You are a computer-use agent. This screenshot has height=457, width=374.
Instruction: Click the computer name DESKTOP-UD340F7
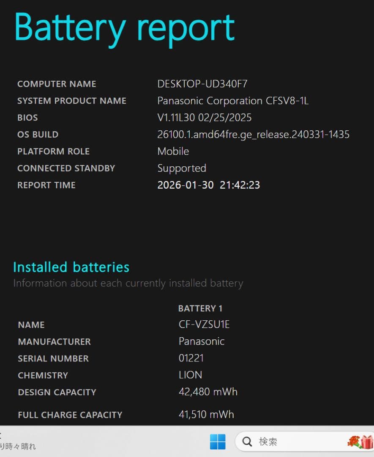pyautogui.click(x=202, y=84)
